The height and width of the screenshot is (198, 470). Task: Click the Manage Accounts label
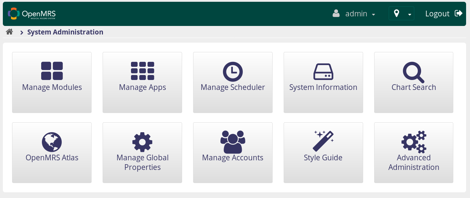[233, 158]
